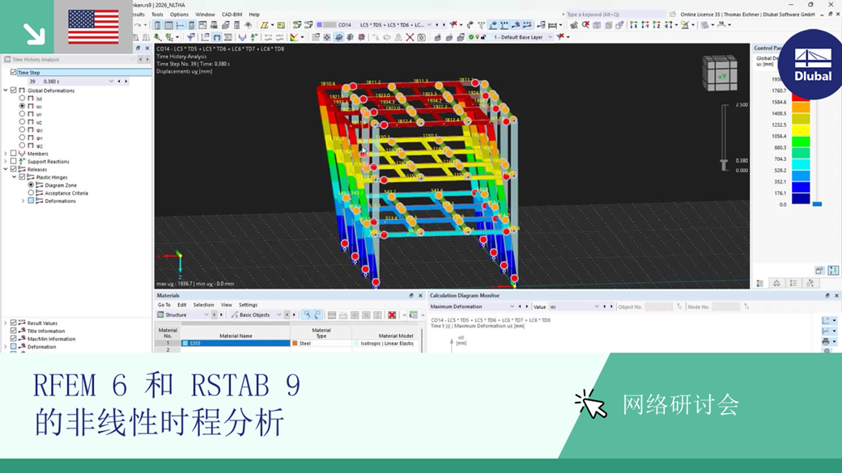Toggle the Title Information checkbox
Viewport: 842px width, 473px height.
click(x=14, y=331)
